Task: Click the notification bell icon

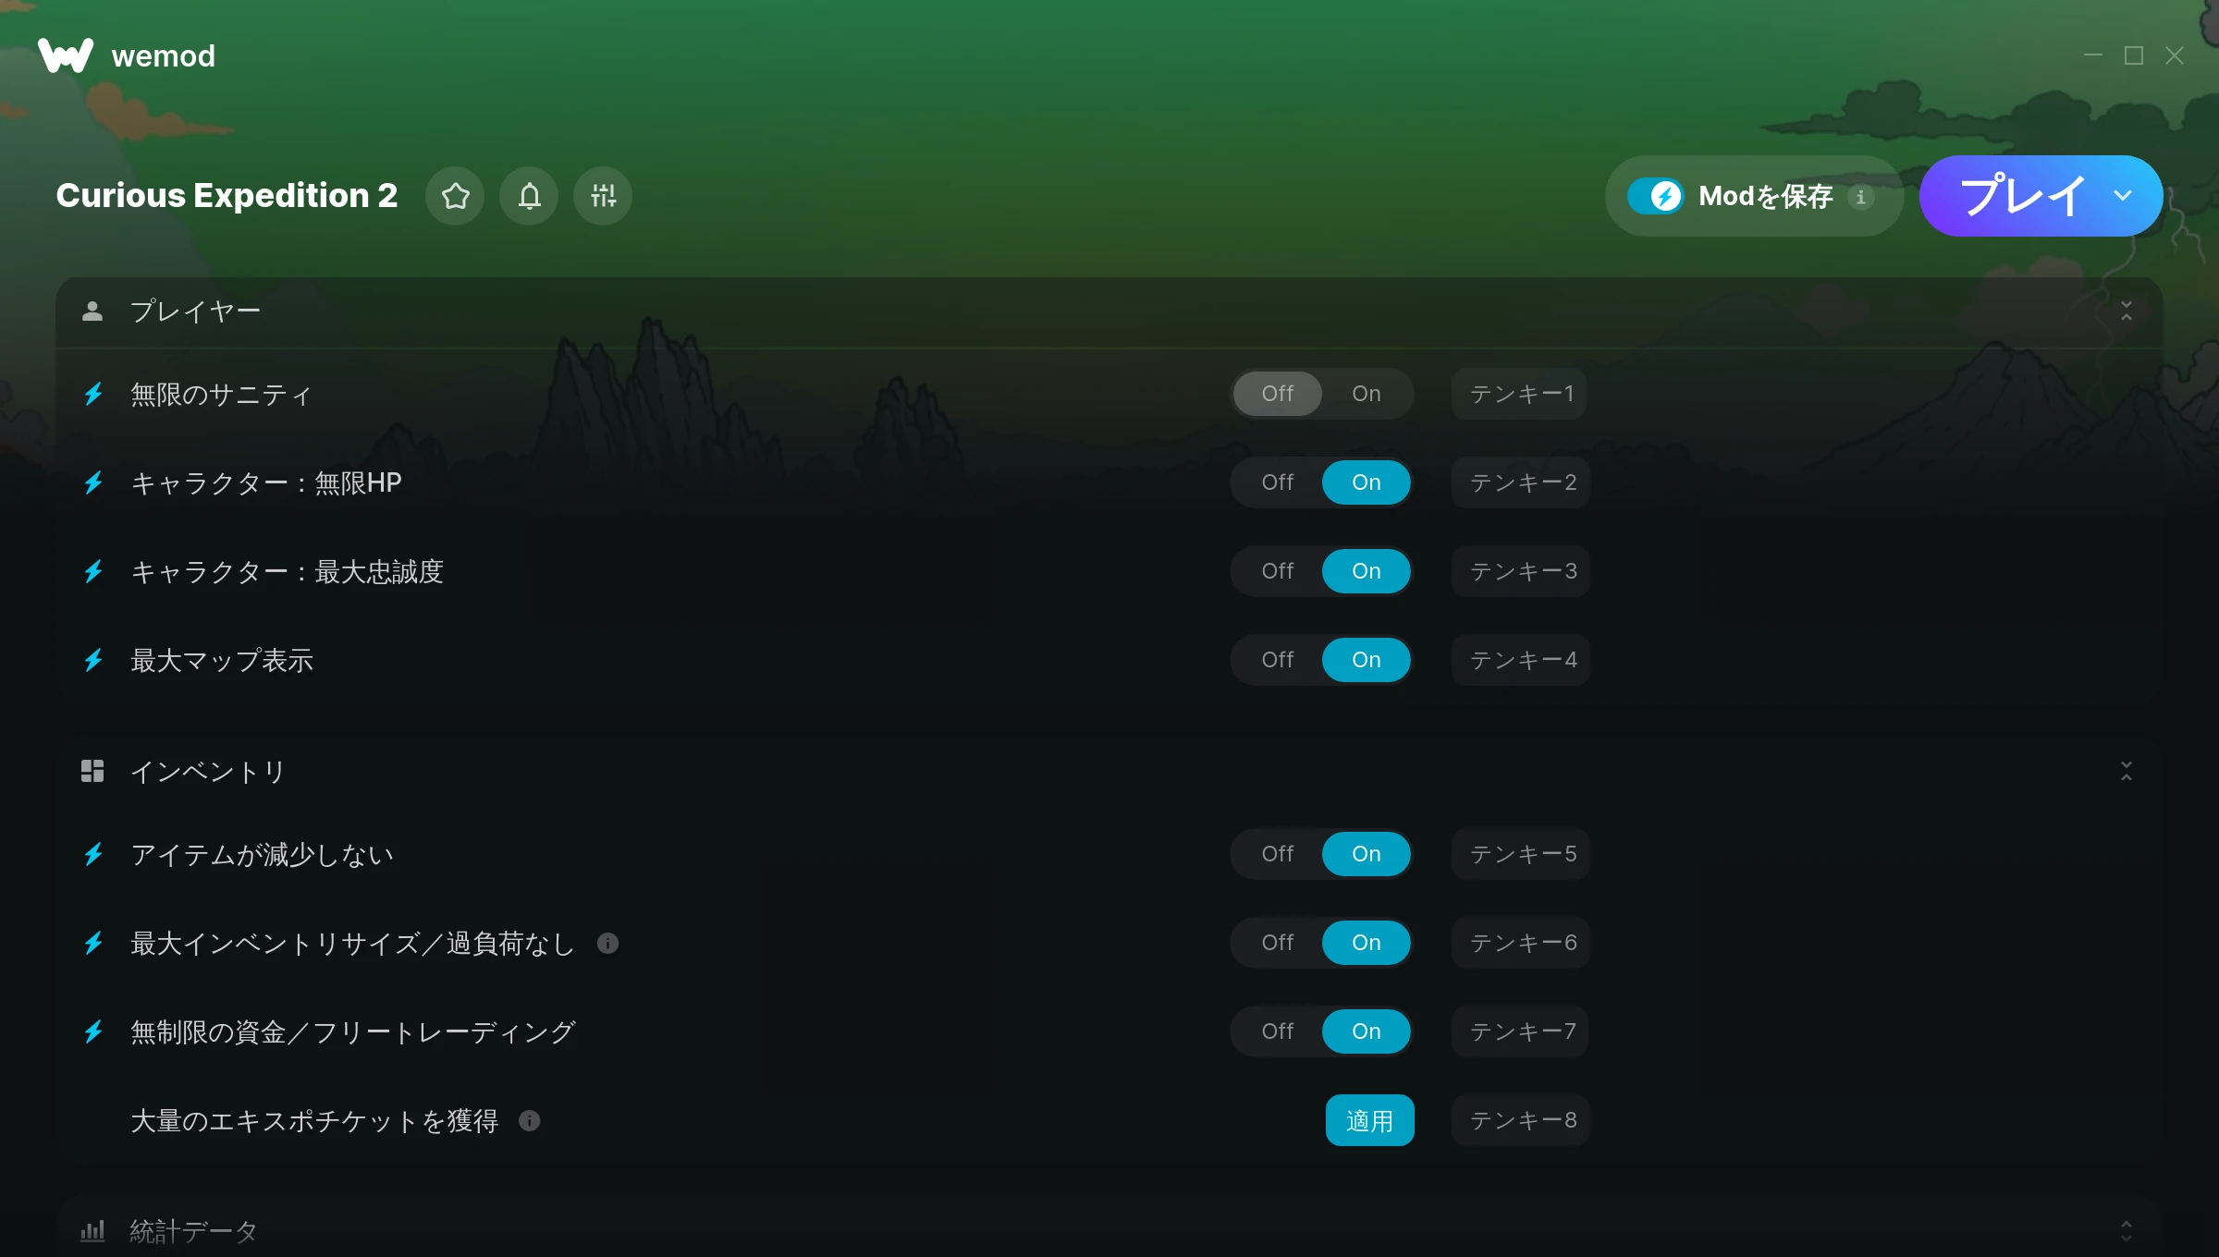Action: click(529, 196)
